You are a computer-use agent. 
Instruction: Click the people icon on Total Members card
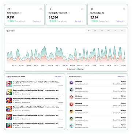[9, 9]
